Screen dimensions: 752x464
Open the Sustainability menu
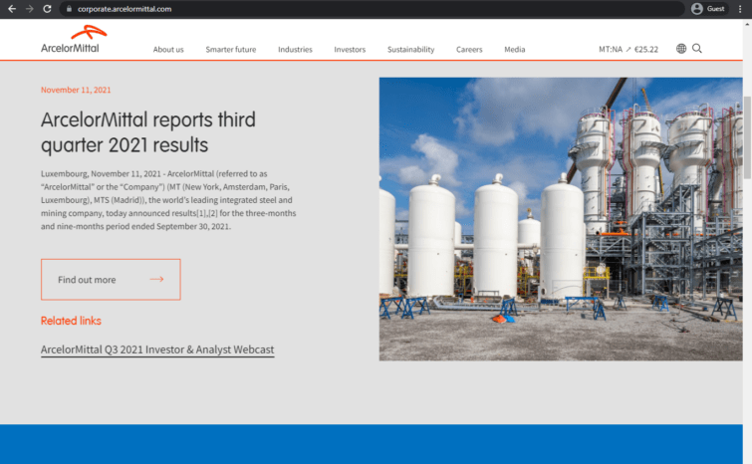[x=411, y=50]
